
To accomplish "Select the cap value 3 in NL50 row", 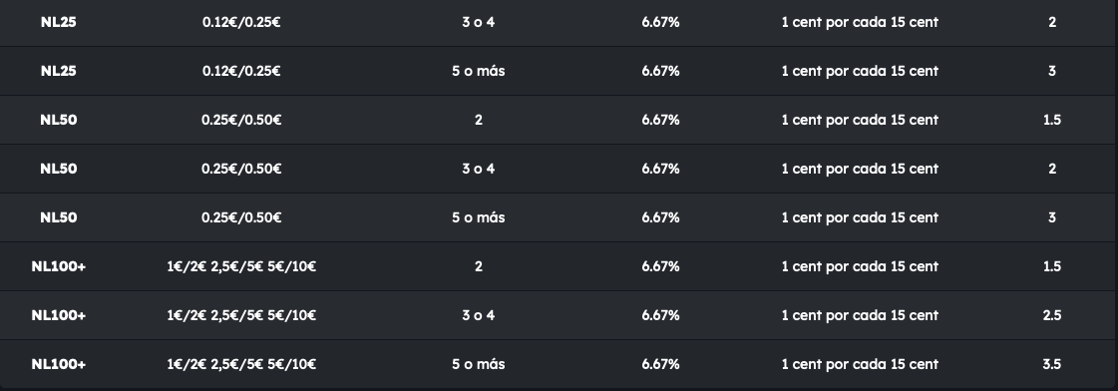I will coord(1052,217).
